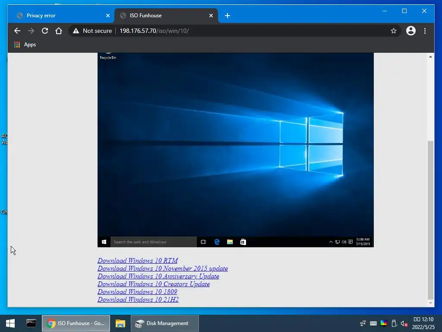Maximize the Chrome window
This screenshot has width=442, height=332.
click(x=404, y=11)
